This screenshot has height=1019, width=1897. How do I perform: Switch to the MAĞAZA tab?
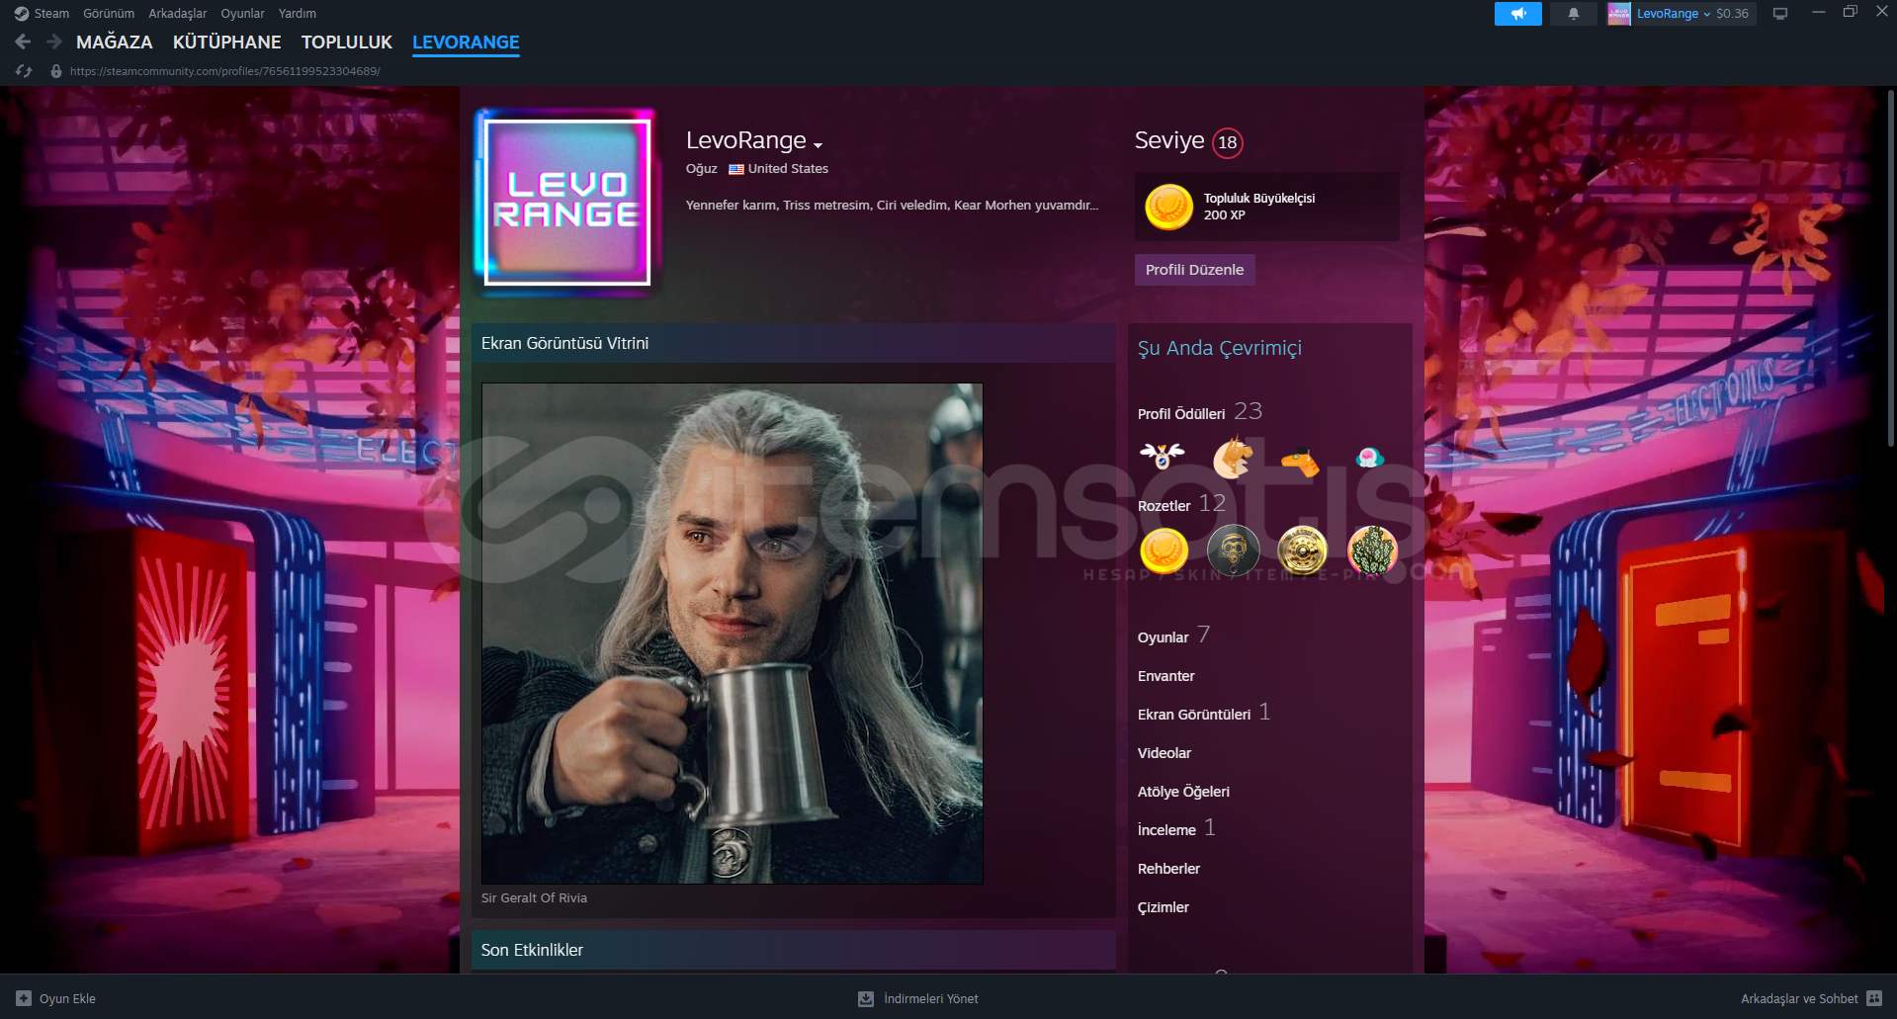[x=115, y=42]
